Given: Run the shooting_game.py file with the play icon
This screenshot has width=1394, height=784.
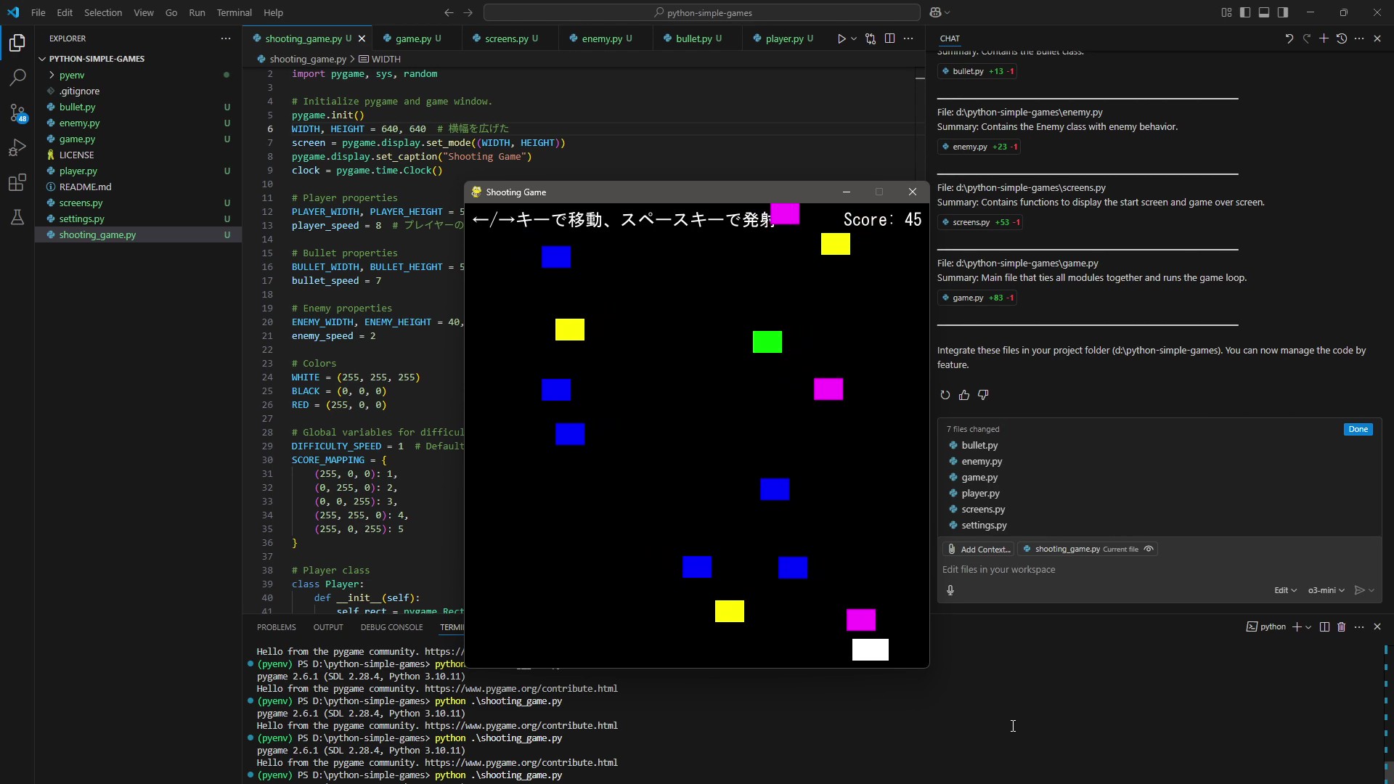Looking at the screenshot, I should [841, 38].
